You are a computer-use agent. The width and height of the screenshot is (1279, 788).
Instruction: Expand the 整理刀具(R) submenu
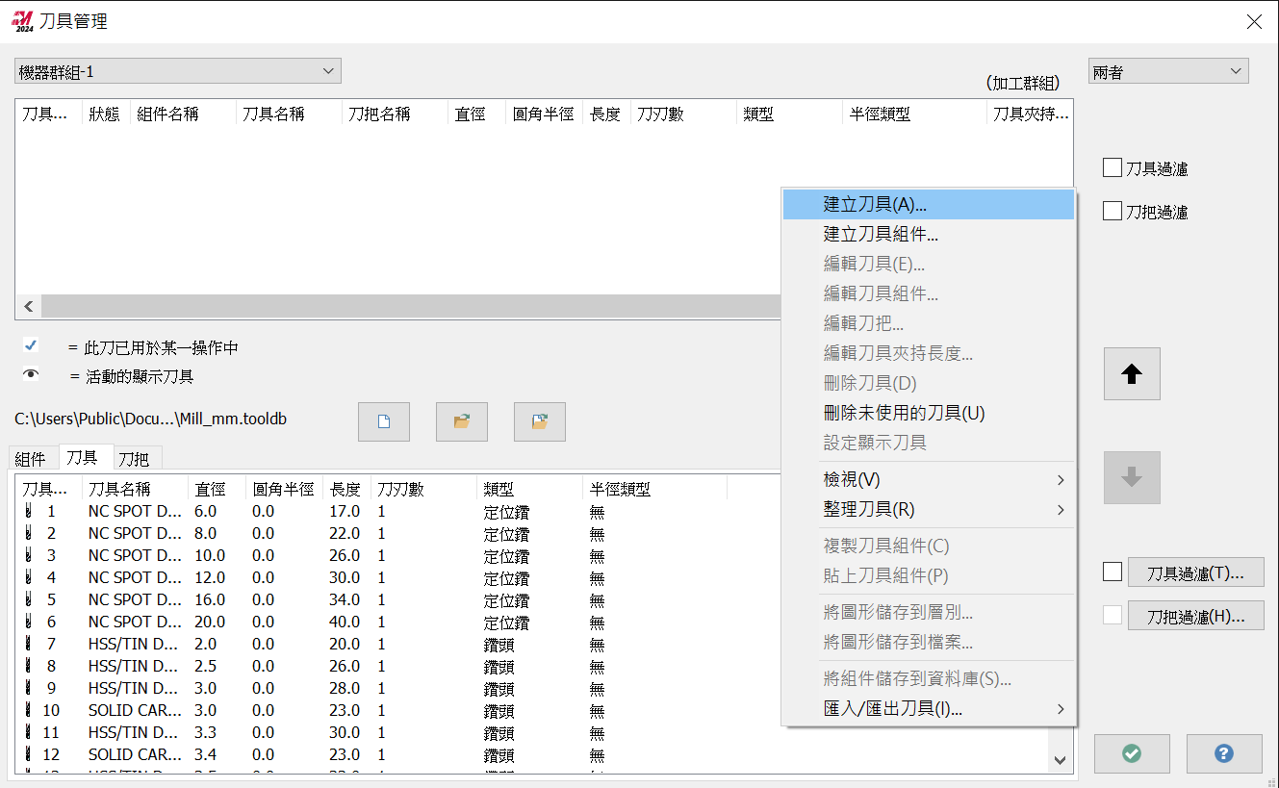click(929, 509)
